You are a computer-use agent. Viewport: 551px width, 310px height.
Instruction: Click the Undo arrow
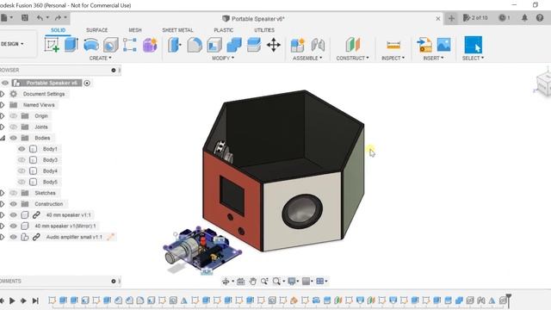tap(40, 17)
